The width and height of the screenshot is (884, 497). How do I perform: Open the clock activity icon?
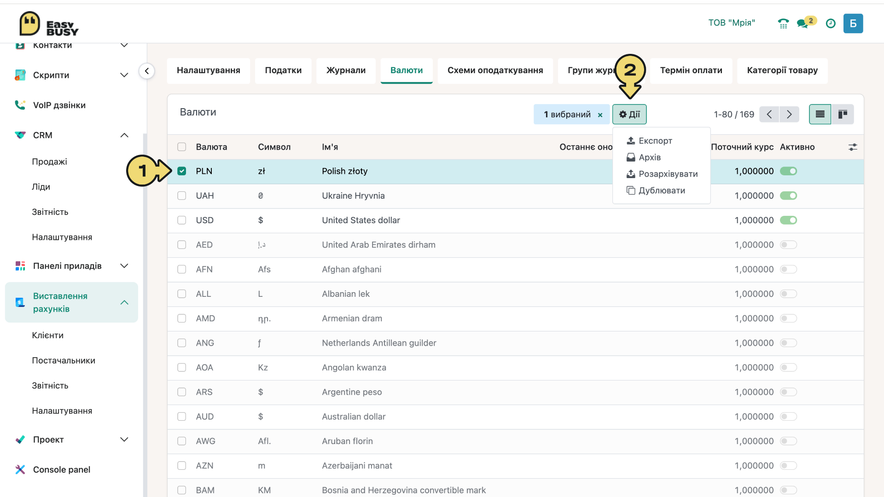click(x=831, y=23)
